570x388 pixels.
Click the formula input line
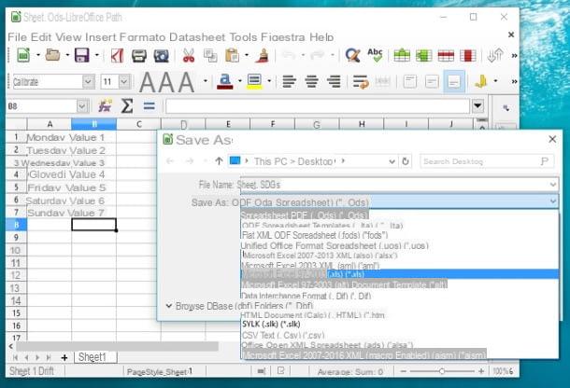318,106
